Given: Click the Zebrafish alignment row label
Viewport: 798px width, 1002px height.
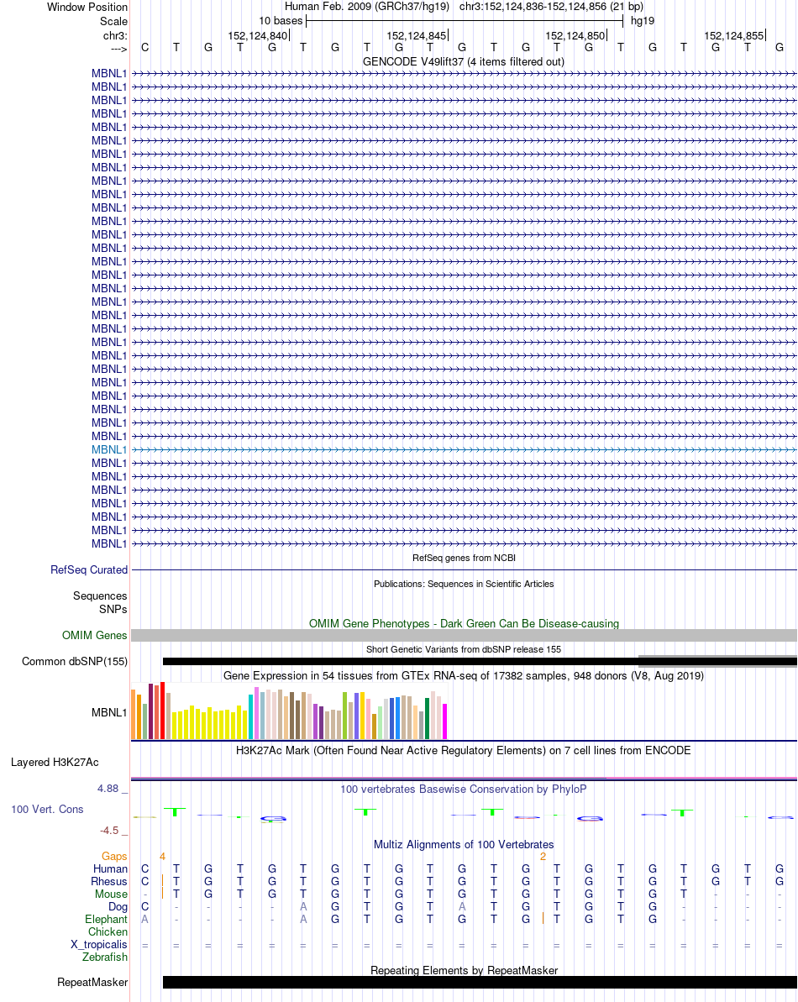Looking at the screenshot, I should point(105,957).
